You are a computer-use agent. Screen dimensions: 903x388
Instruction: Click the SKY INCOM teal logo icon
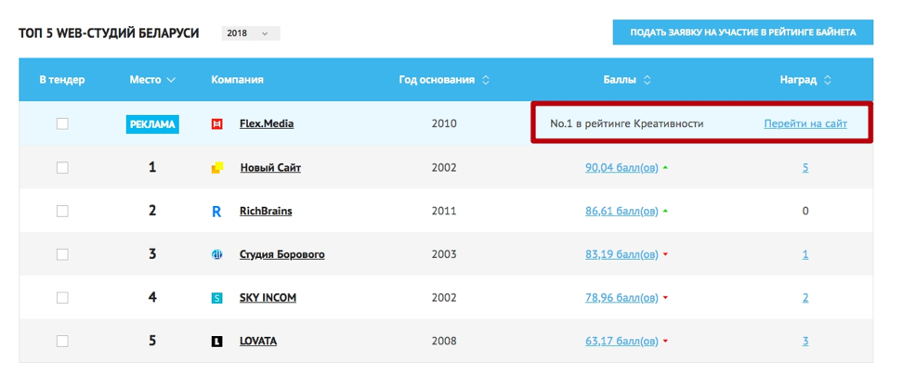tap(216, 298)
